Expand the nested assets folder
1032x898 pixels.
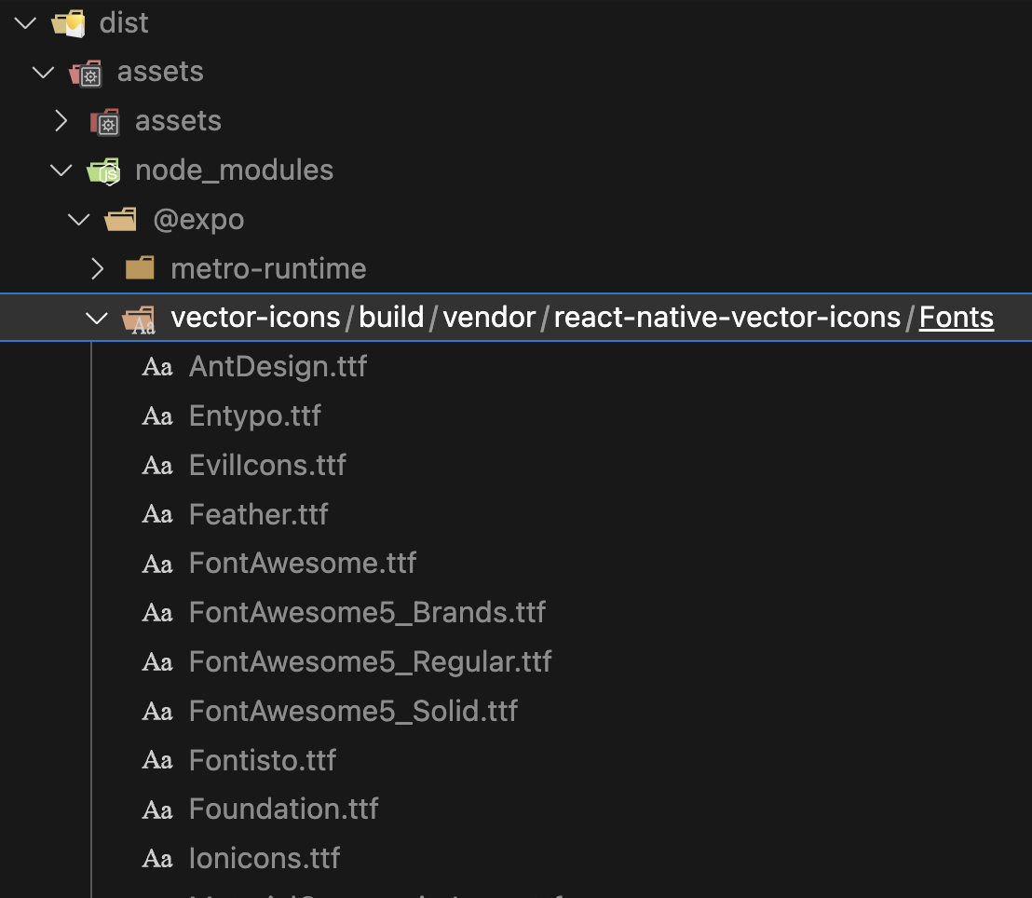61,120
